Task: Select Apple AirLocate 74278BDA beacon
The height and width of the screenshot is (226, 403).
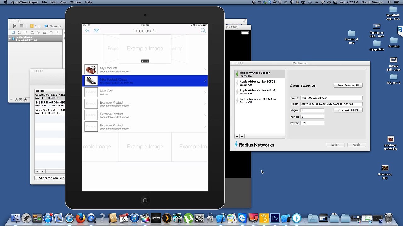Action: (x=260, y=92)
